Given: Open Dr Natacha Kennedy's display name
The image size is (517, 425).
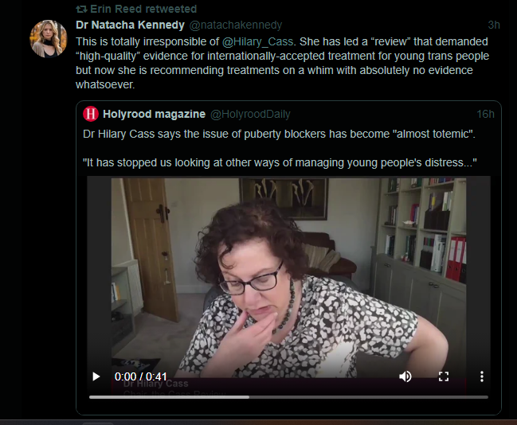Looking at the screenshot, I should coord(130,25).
